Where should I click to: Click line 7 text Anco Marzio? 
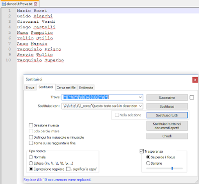pos(32,44)
